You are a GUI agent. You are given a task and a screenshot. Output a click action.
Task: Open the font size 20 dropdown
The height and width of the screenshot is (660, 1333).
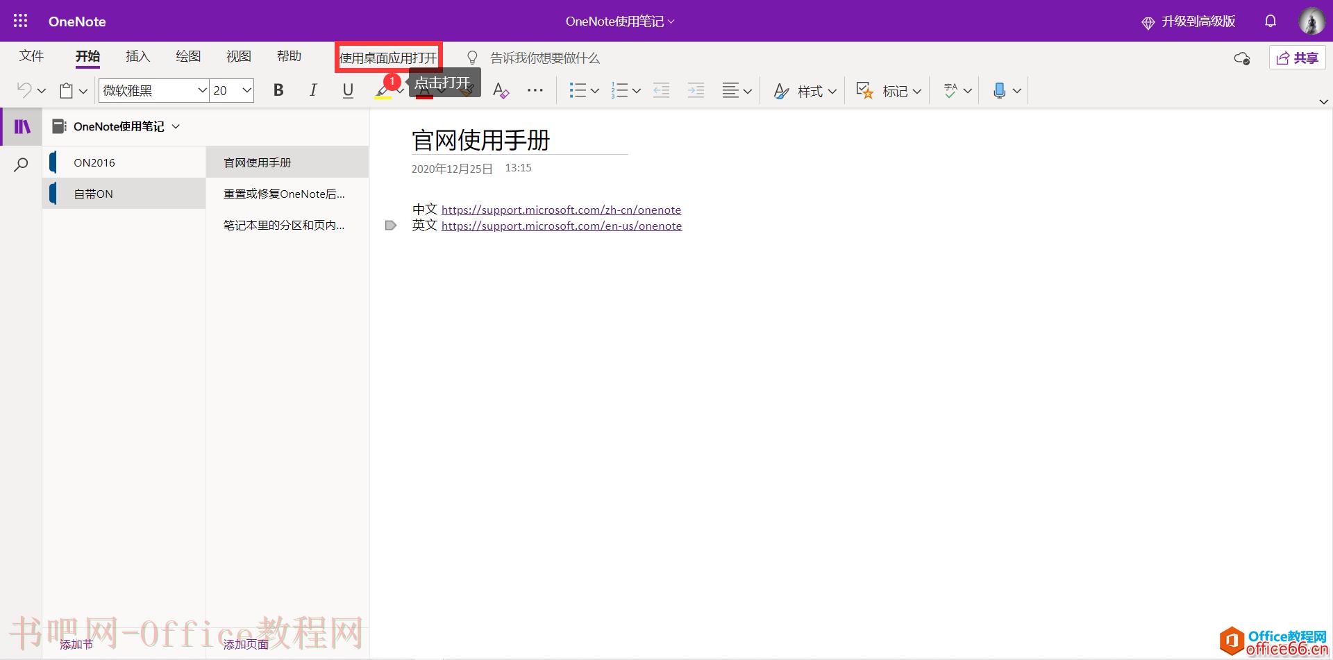(246, 90)
